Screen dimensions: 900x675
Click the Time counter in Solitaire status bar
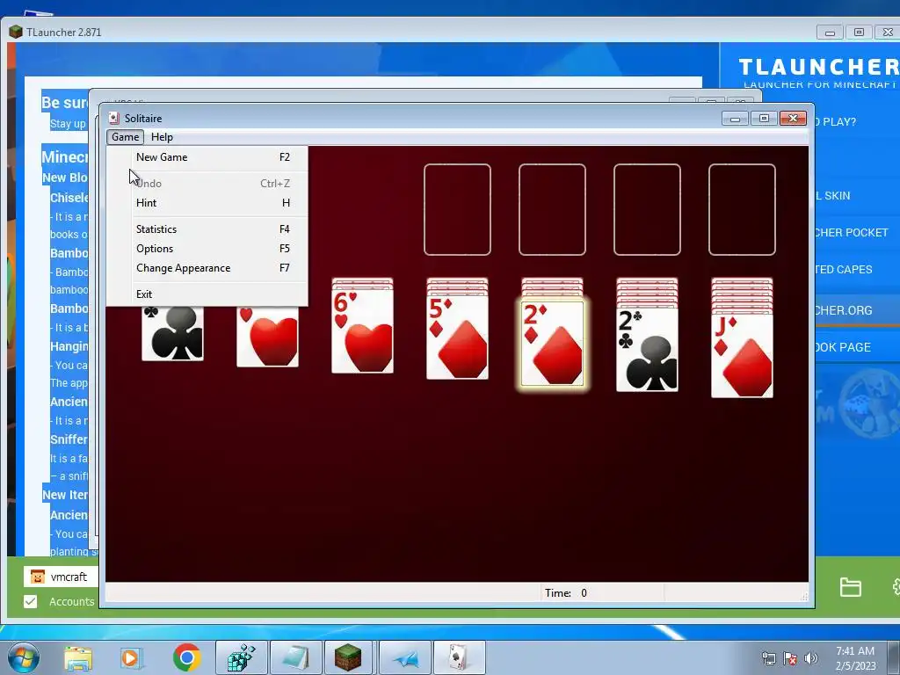tap(566, 593)
